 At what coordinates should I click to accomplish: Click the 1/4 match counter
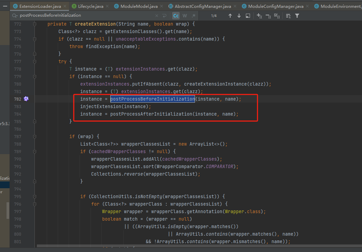[x=214, y=16]
